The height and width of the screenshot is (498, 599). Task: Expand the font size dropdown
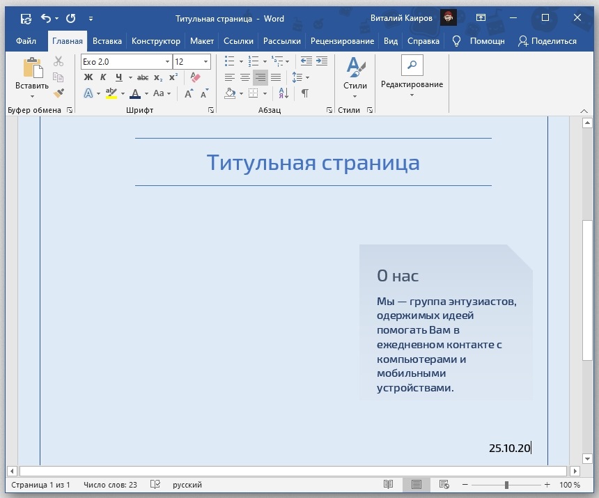pos(206,62)
